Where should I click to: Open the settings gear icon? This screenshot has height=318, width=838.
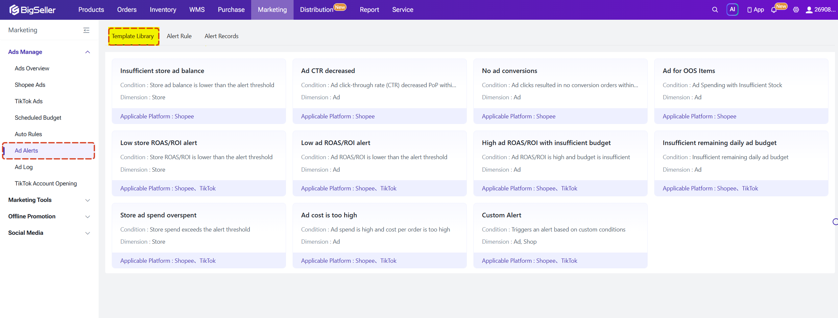pos(796,10)
